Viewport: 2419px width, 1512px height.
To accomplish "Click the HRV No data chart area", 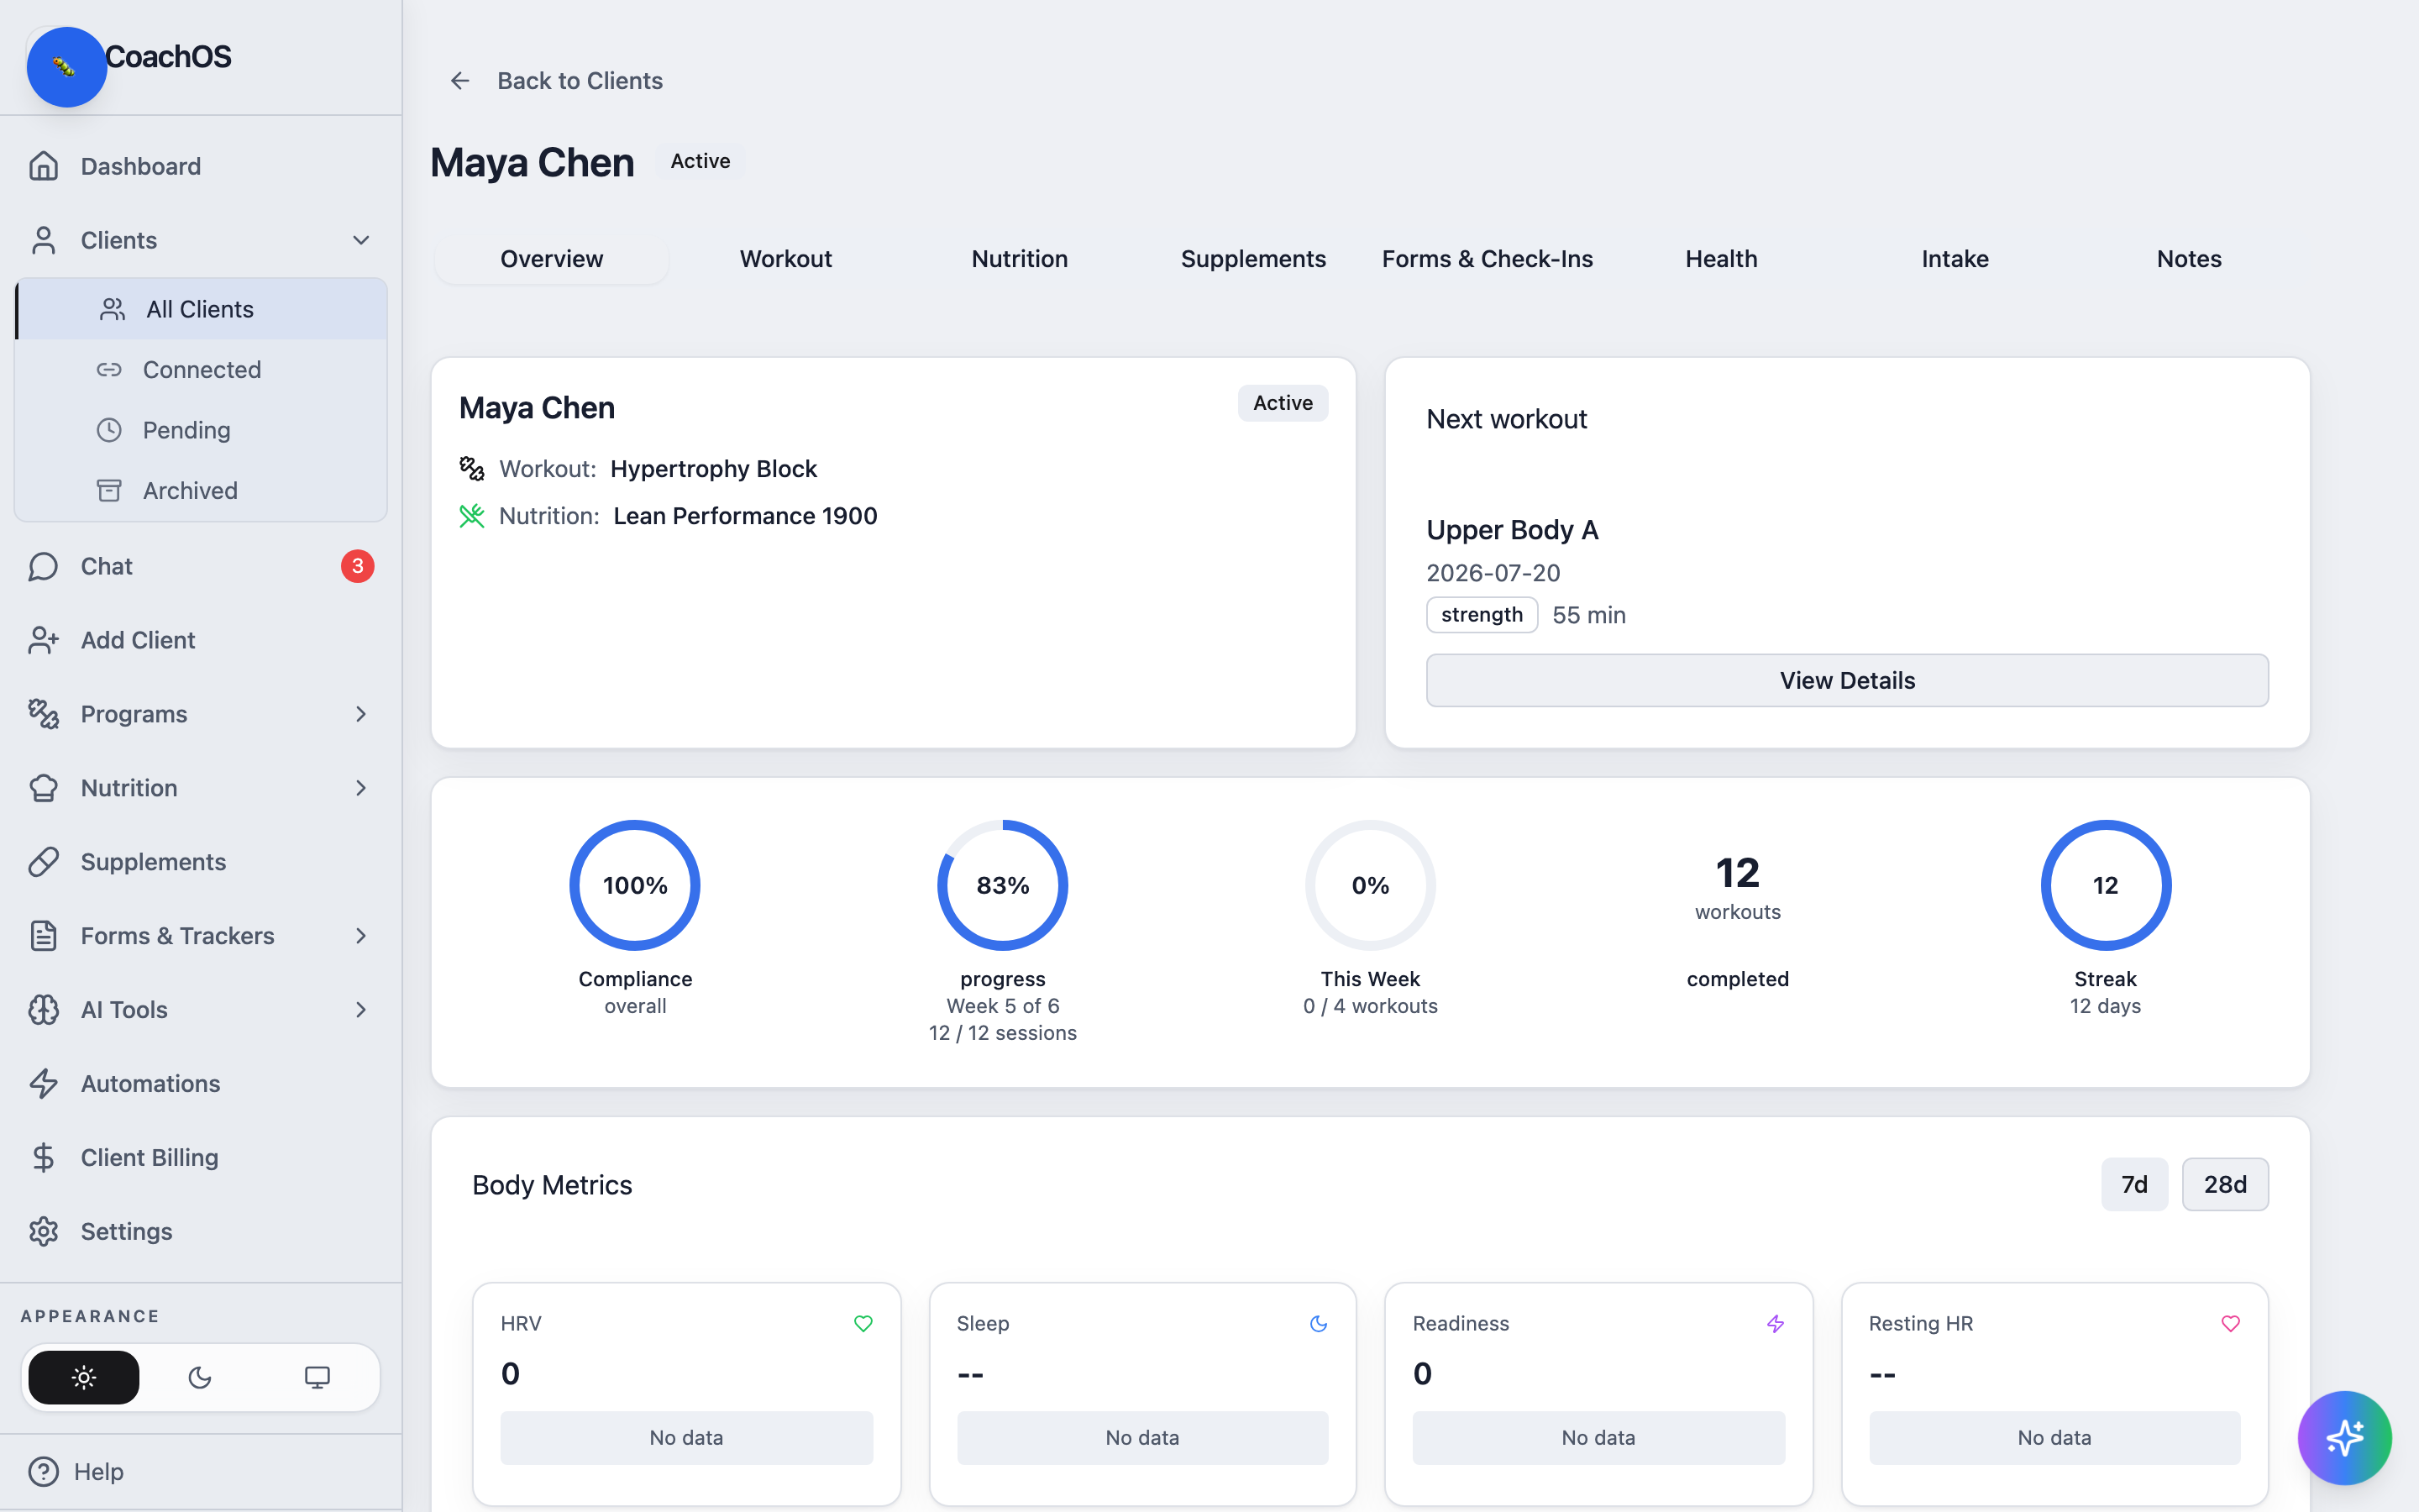I will 687,1438.
